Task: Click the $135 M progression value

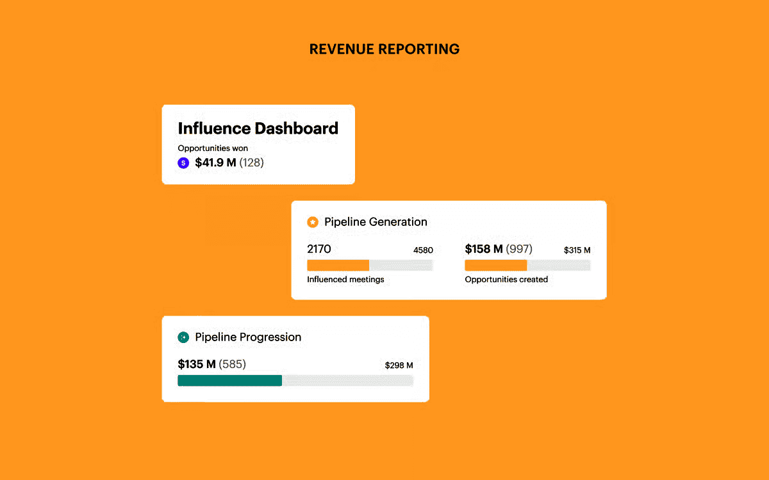Action: pyautogui.click(x=197, y=364)
